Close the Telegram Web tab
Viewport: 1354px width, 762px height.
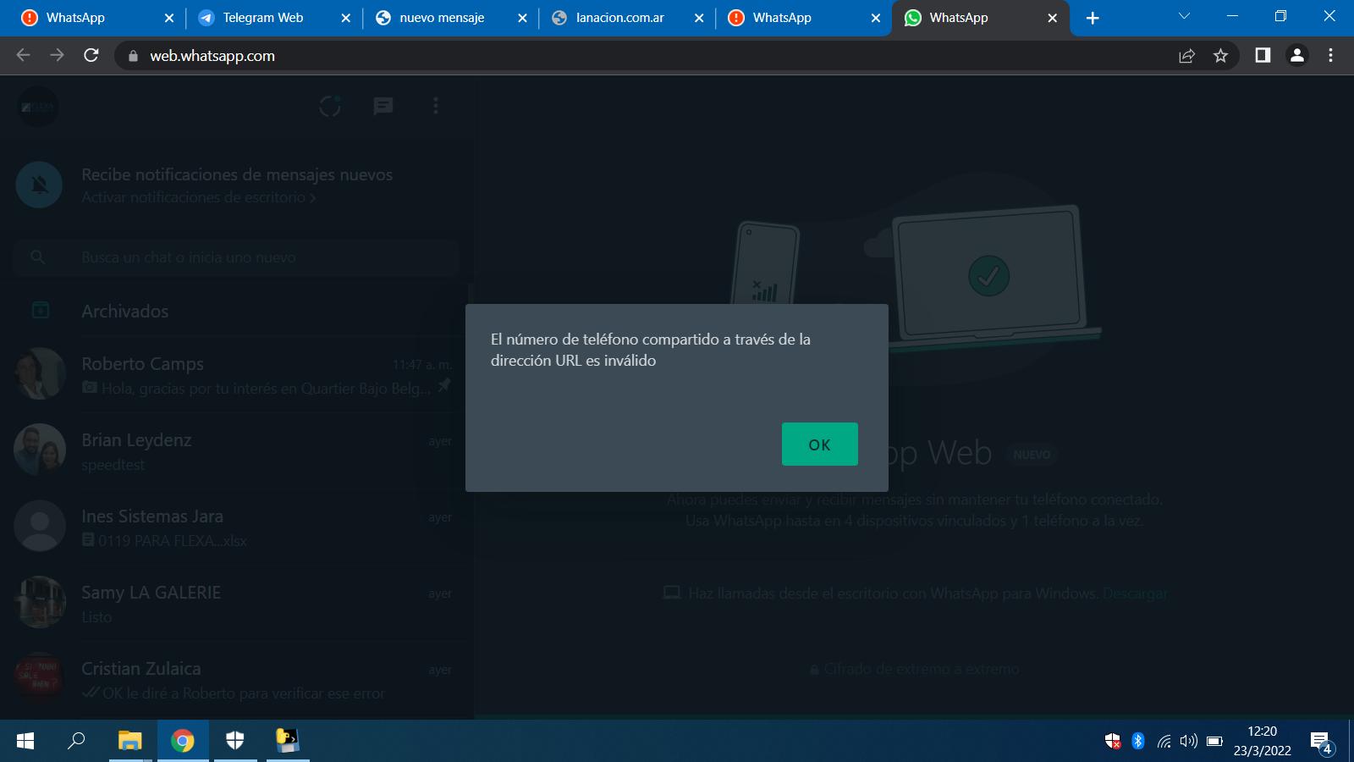[345, 18]
